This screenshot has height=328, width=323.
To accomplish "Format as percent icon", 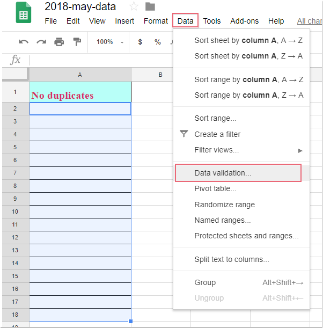I will (x=158, y=42).
